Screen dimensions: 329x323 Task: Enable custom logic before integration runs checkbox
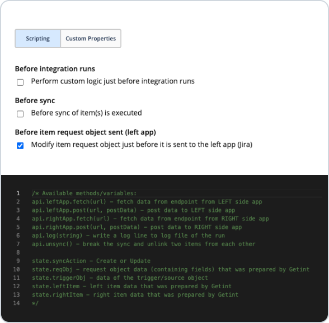(20, 82)
